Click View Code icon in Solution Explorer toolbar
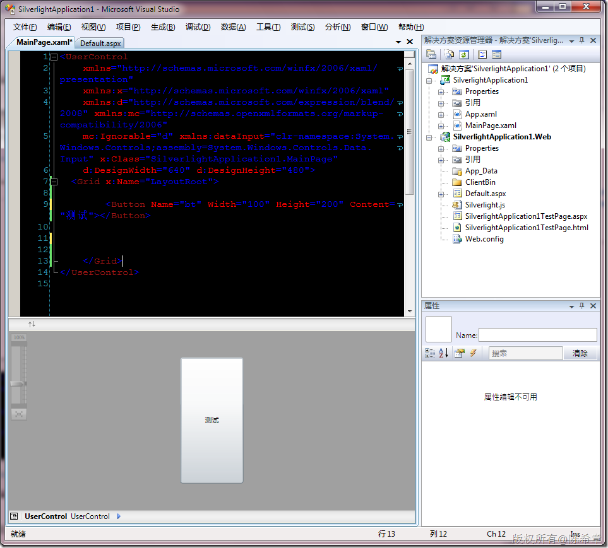This screenshot has width=608, height=548. click(482, 54)
